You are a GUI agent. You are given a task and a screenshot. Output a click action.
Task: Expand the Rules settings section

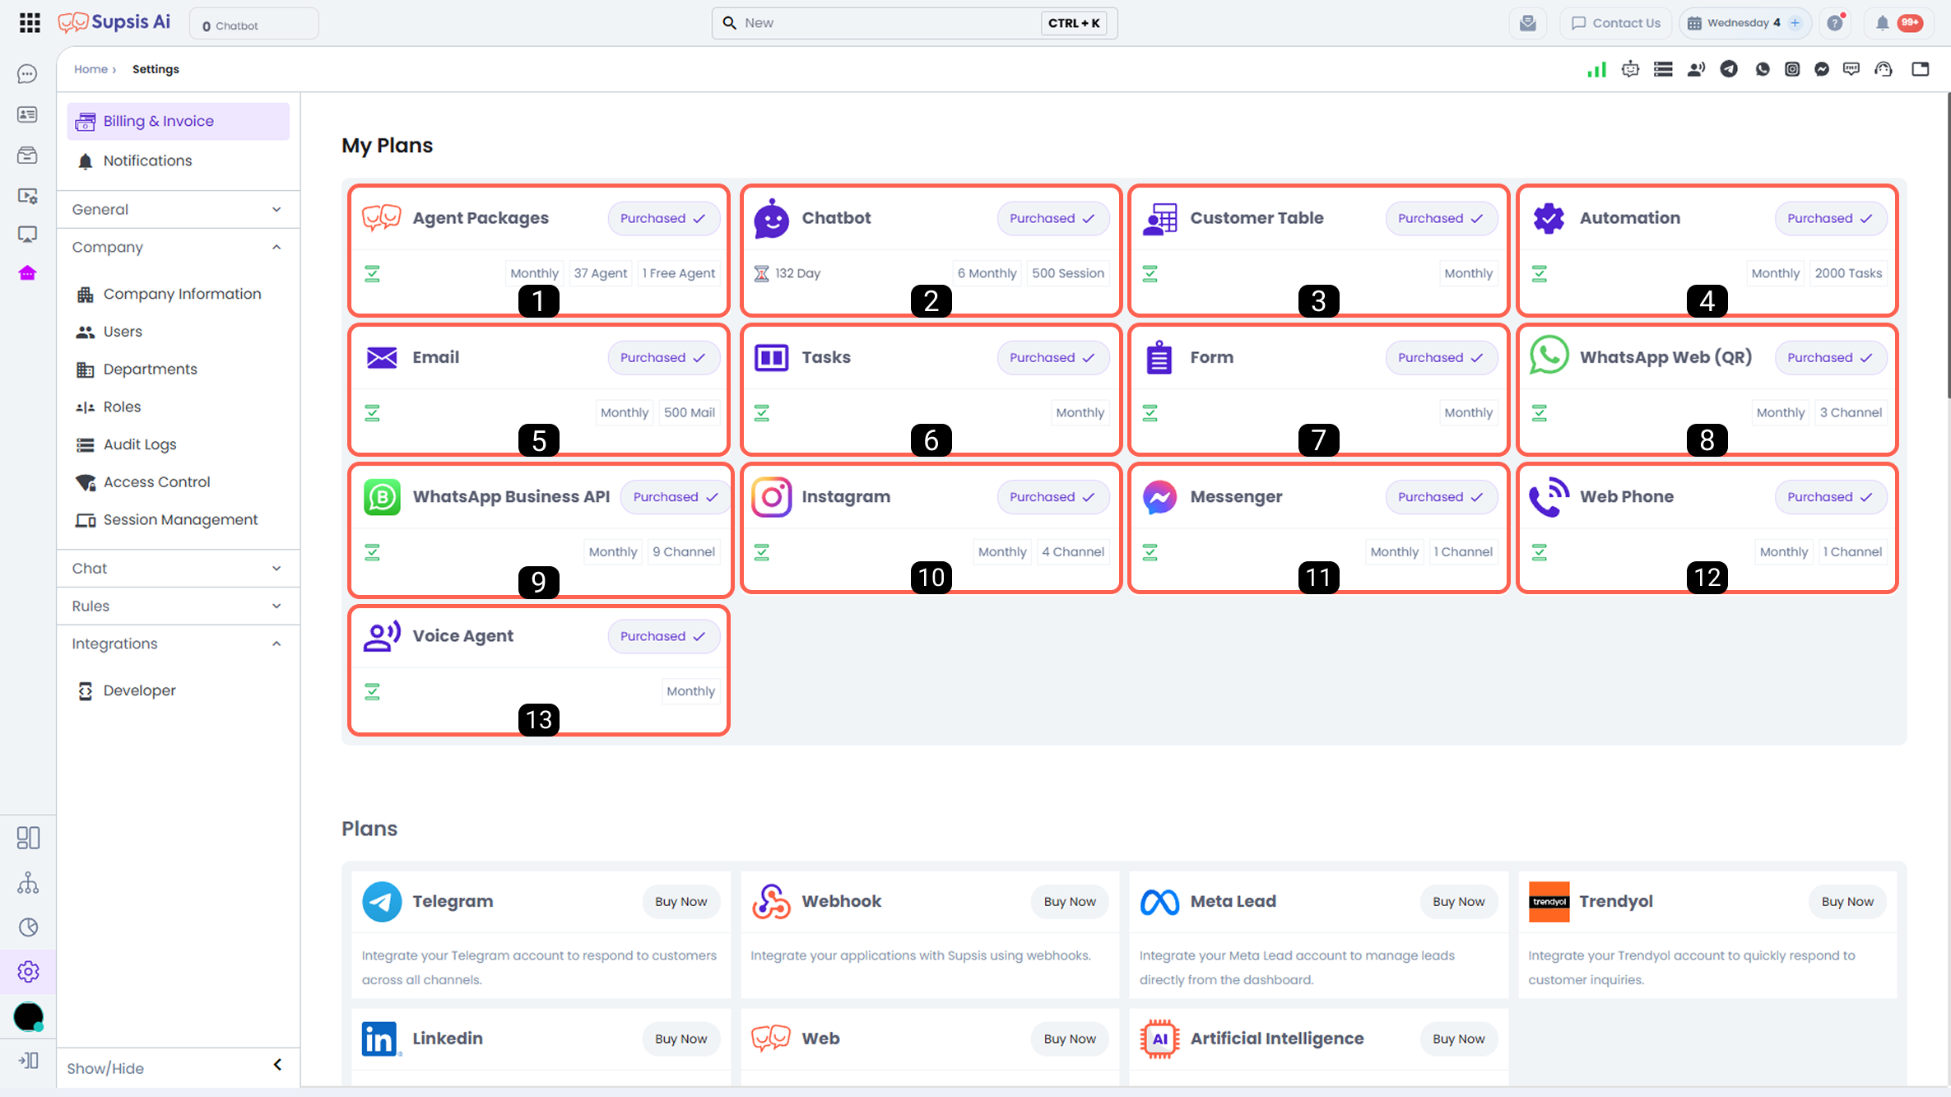tap(178, 607)
